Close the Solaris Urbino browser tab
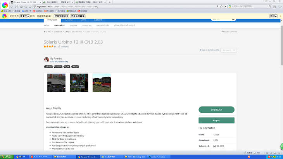This screenshot has height=159, width=283. point(40,2)
